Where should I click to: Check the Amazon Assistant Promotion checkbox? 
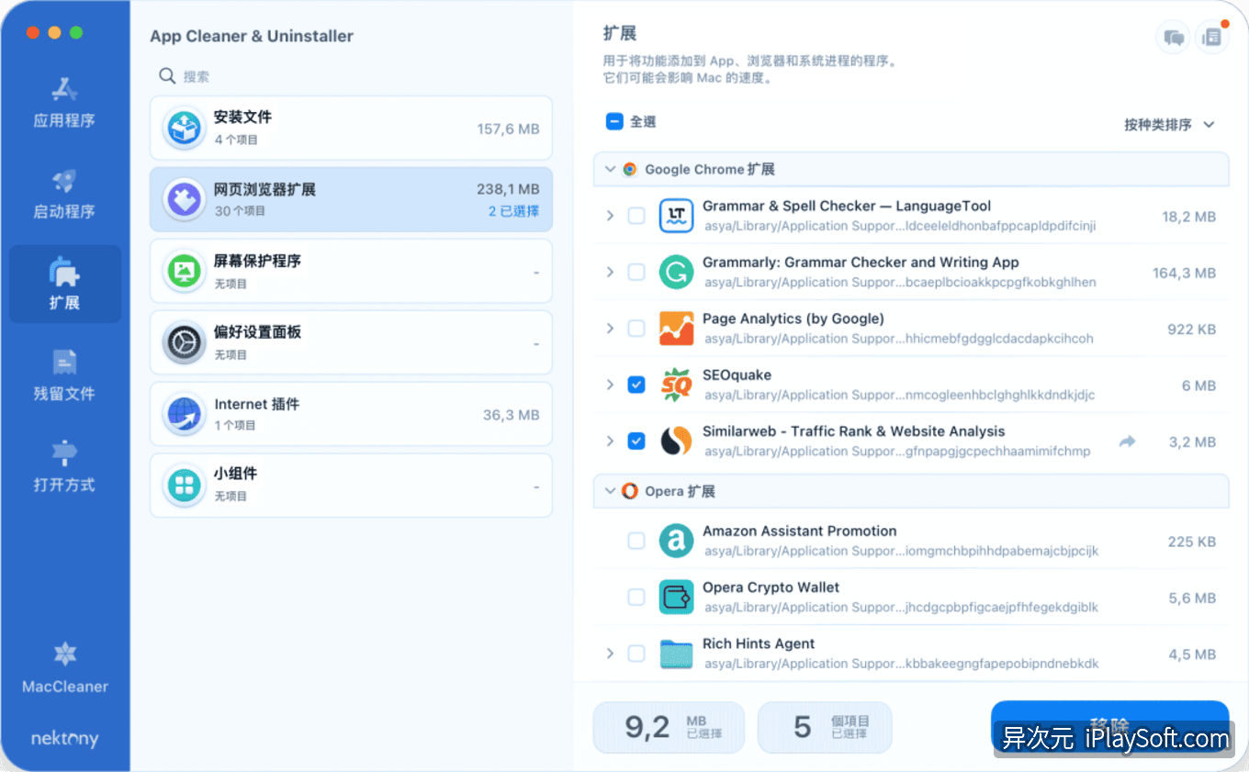pos(636,541)
